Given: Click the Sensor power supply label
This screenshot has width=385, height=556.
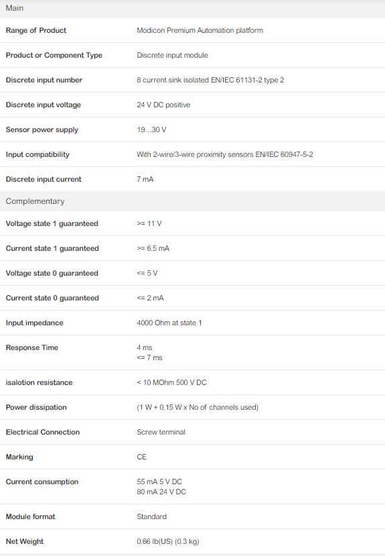Looking at the screenshot, I should coord(42,130).
